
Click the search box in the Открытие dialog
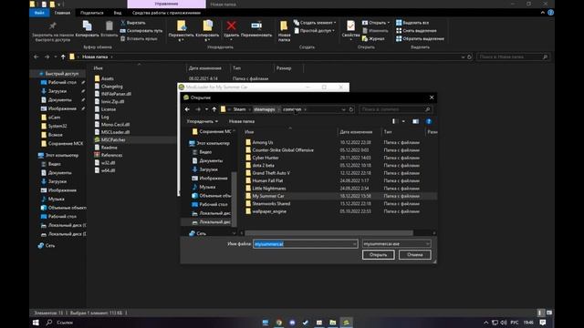pyautogui.click(x=395, y=109)
